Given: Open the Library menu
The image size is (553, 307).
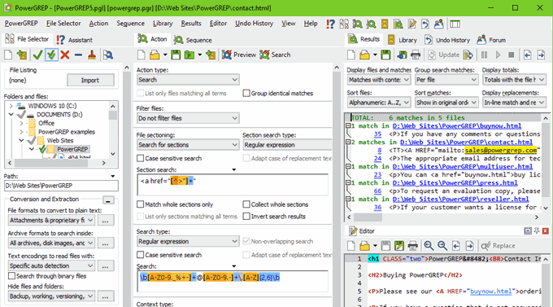Looking at the screenshot, I should (163, 24).
